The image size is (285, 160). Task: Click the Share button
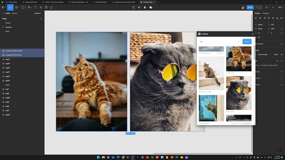point(250,8)
